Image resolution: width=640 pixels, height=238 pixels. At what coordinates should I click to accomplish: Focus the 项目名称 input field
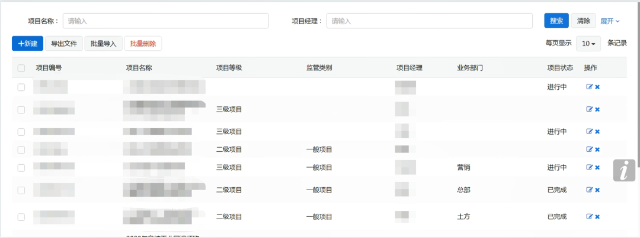pyautogui.click(x=165, y=21)
